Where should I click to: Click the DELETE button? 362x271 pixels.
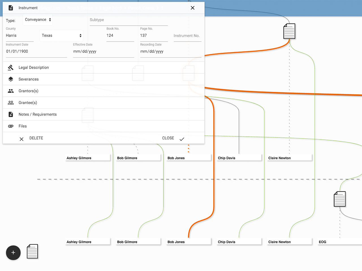[x=36, y=138]
